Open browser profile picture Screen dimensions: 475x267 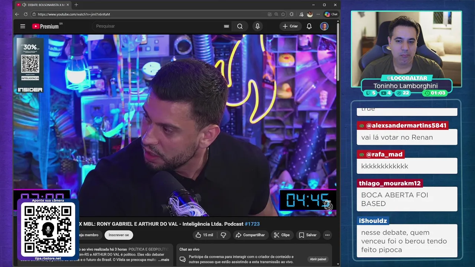coord(310,14)
